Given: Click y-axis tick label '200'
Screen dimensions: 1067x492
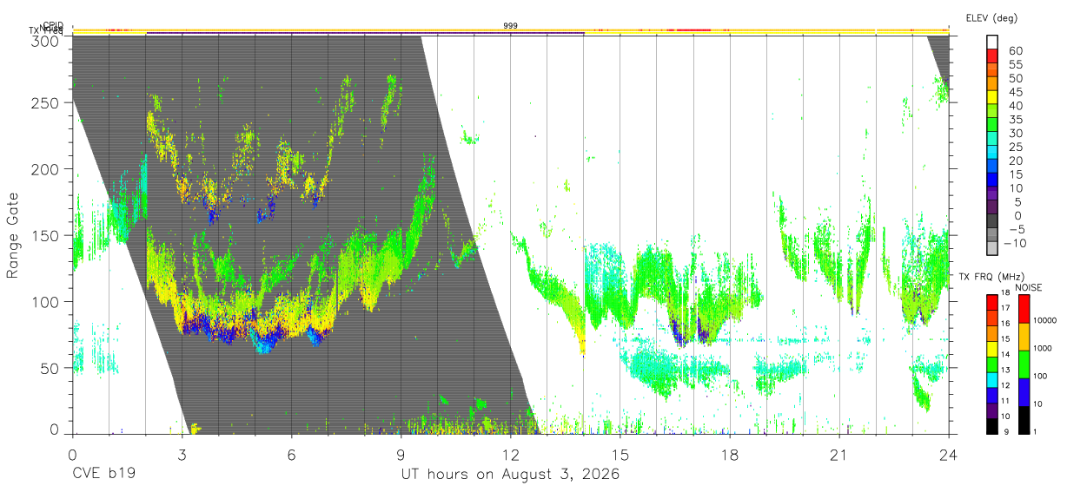Looking at the screenshot, I should pyautogui.click(x=45, y=169).
